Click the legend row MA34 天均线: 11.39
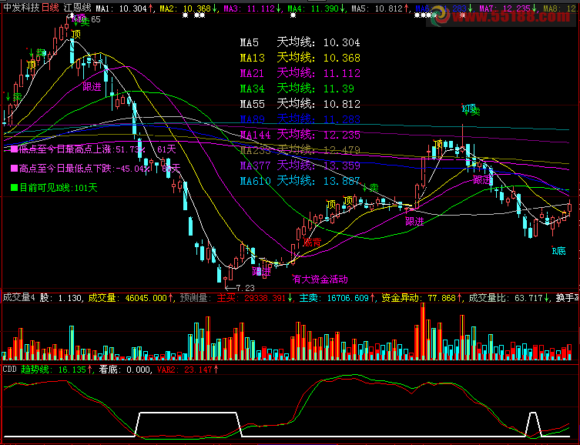Screen dimensions: 580x445 [x=297, y=89]
